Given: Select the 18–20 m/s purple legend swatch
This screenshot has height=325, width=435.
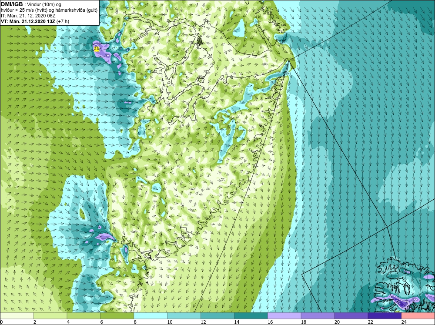Looking at the screenshot, I should tap(318, 316).
